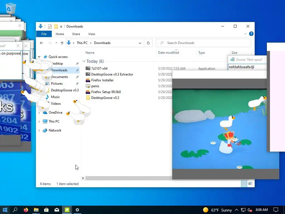Expand the OneDrive tree node
The image size is (285, 214).
pyautogui.click(x=39, y=113)
